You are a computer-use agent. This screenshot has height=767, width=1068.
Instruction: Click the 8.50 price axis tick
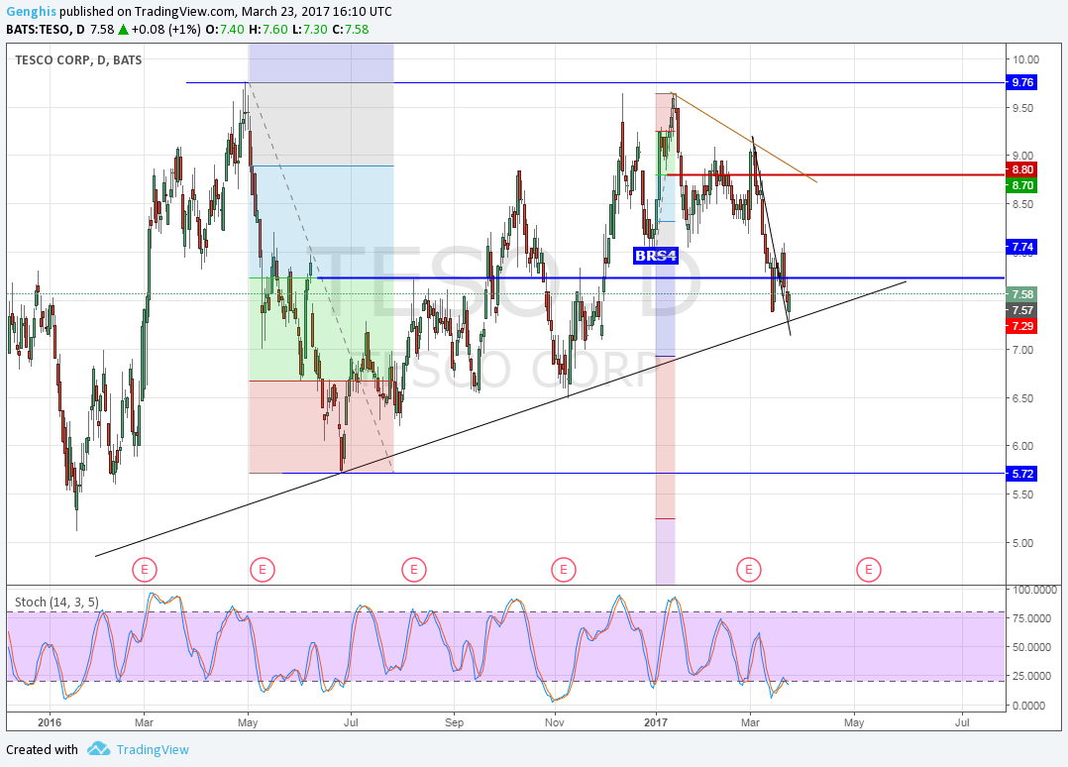1022,204
